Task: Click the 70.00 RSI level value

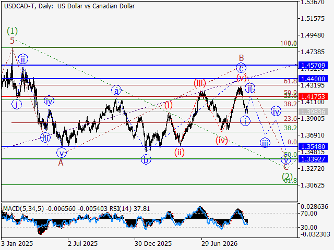Action: 309,213
